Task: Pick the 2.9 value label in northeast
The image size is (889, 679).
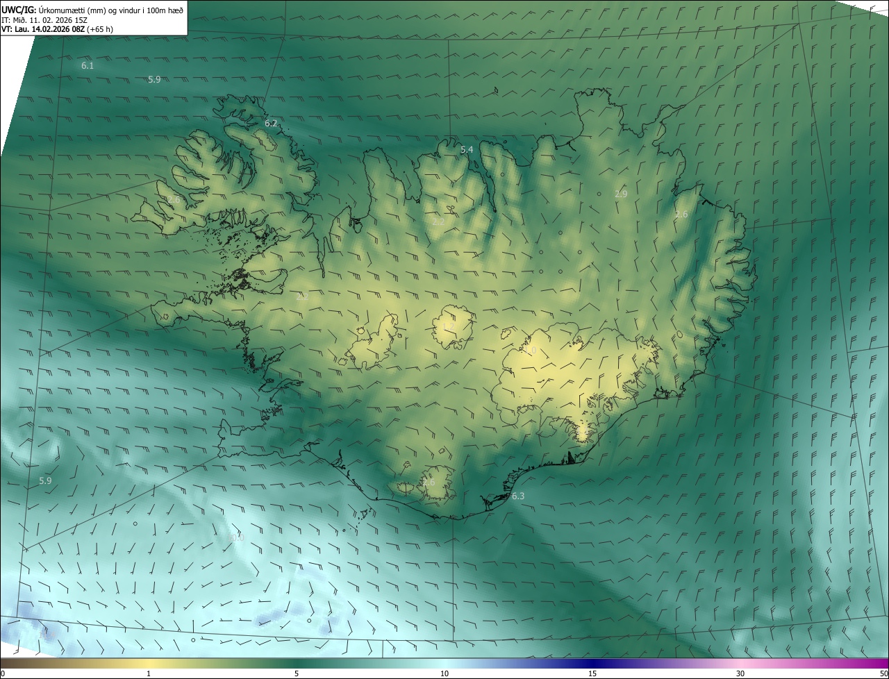Action: tap(621, 194)
